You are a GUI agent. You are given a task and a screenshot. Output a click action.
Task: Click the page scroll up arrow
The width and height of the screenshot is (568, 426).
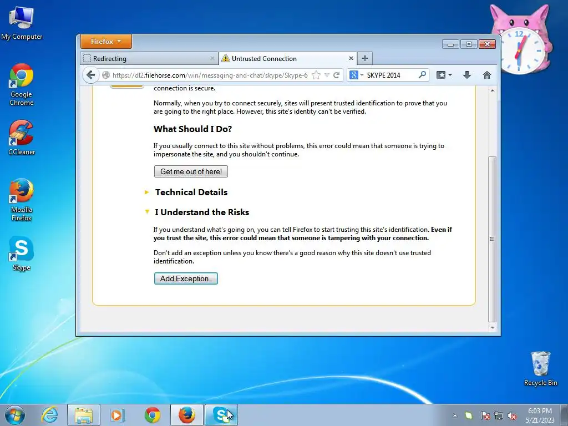point(493,90)
